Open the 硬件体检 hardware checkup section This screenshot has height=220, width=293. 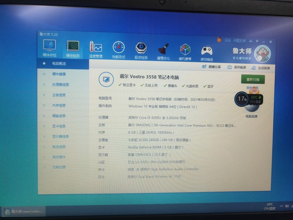(x=50, y=48)
